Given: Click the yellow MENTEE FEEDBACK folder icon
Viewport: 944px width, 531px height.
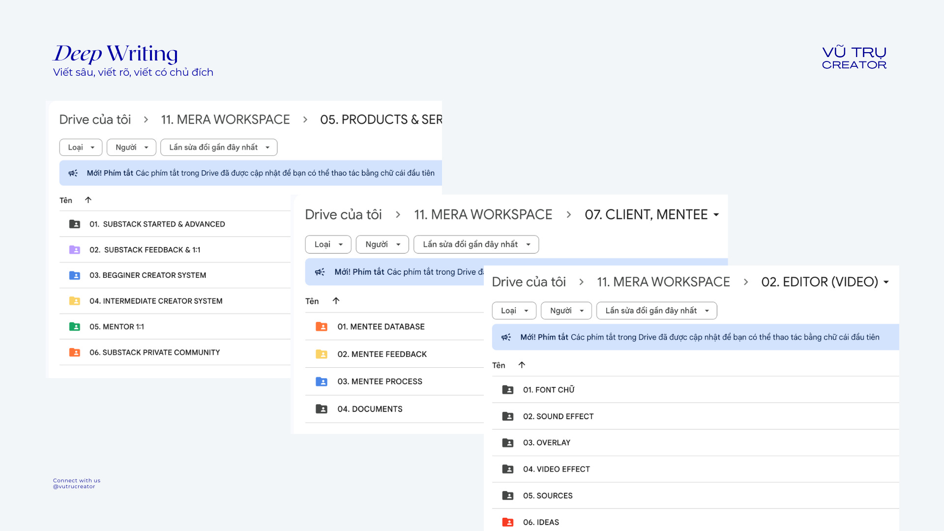Looking at the screenshot, I should (x=322, y=354).
